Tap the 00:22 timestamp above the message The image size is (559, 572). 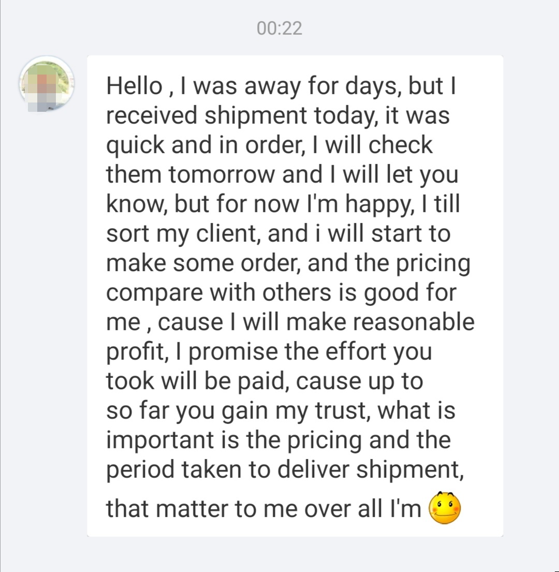279,28
